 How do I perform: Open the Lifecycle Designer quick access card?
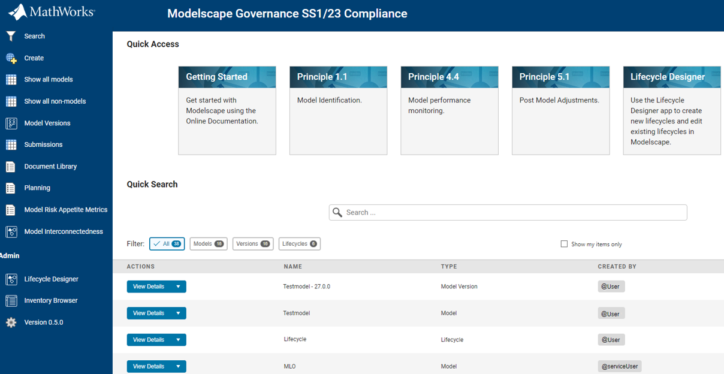click(x=671, y=110)
